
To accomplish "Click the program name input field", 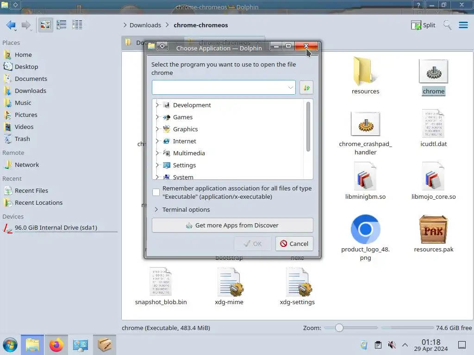I will point(219,87).
